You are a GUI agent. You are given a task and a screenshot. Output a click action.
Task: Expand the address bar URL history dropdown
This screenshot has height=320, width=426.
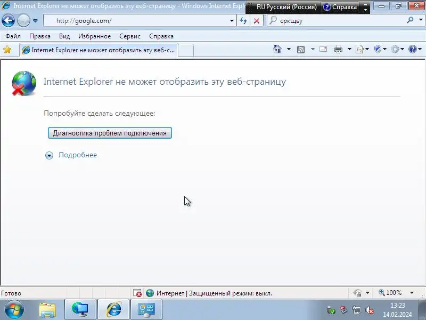coord(232,21)
